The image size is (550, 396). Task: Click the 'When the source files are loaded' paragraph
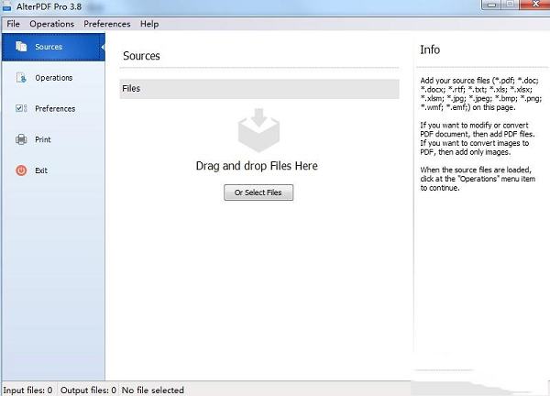(x=478, y=179)
